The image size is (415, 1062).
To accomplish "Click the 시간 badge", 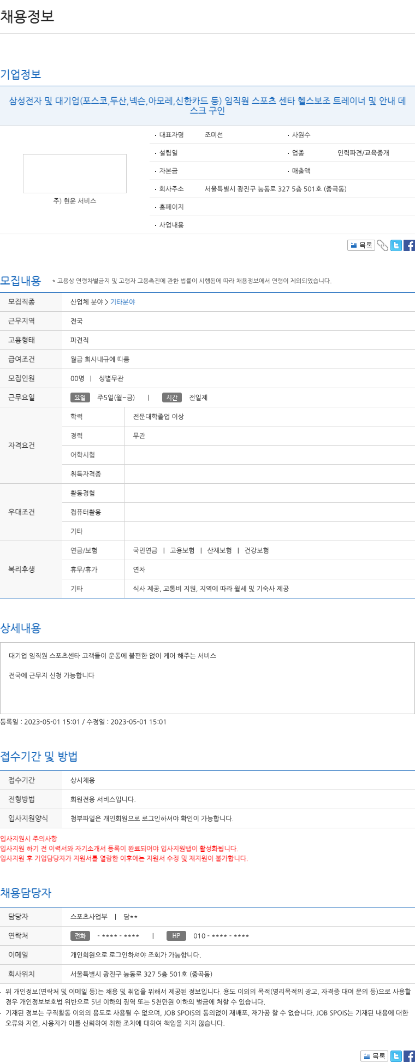I will [172, 397].
